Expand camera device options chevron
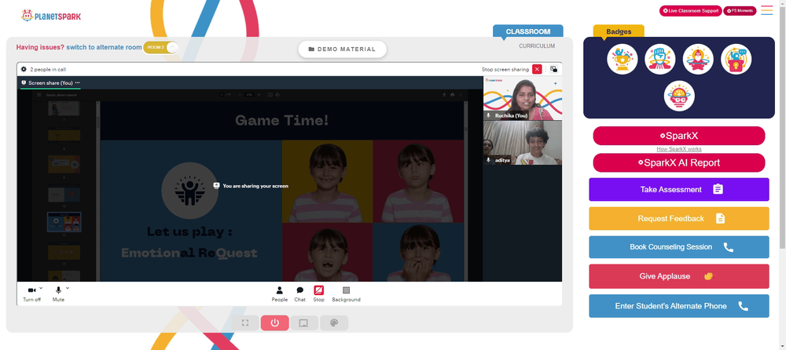The image size is (786, 350). tap(41, 288)
